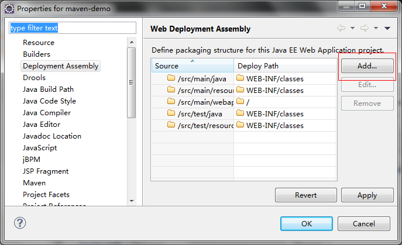The height and width of the screenshot is (245, 402).
Task: Click the tree scrollbar thumb
Action: [132, 82]
